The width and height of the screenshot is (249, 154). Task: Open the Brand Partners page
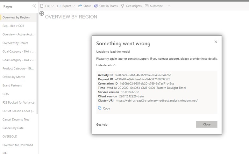pos(18,85)
